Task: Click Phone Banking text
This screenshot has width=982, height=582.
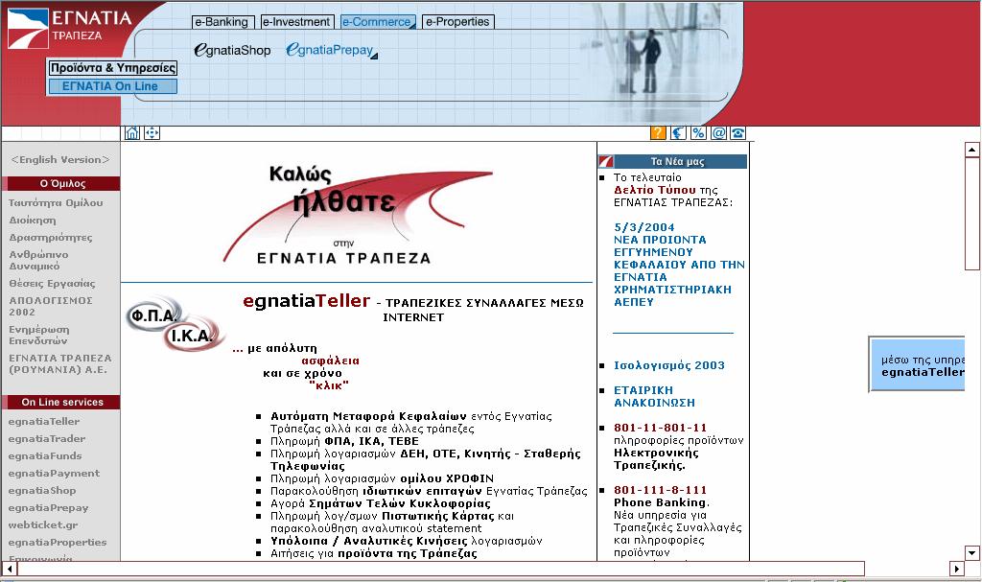Action: (x=660, y=502)
